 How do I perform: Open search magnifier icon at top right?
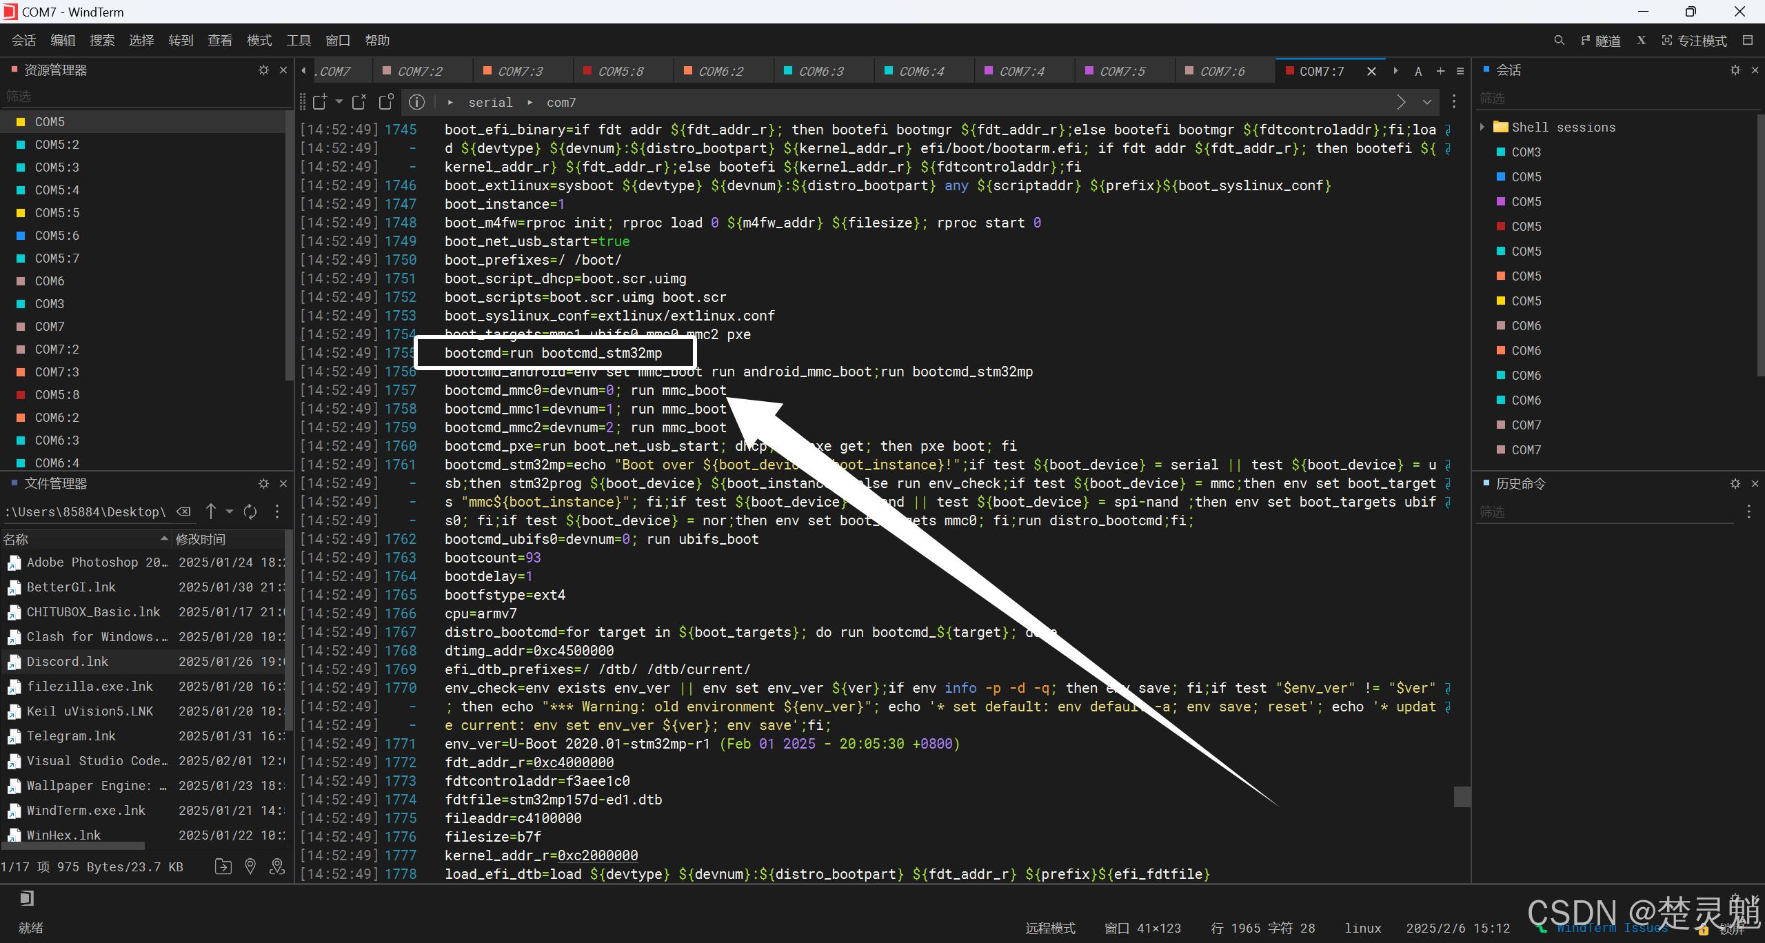[x=1559, y=41]
